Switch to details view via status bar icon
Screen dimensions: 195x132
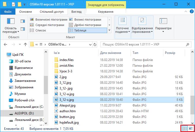185,128
